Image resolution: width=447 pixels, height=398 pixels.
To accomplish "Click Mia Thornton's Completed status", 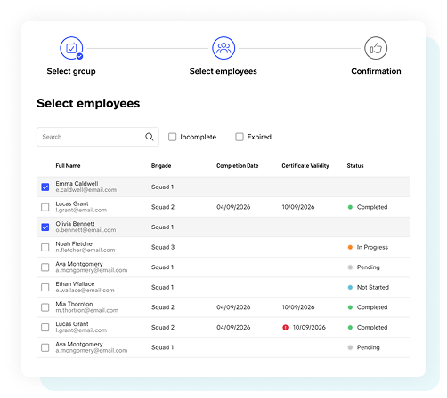I will click(368, 307).
